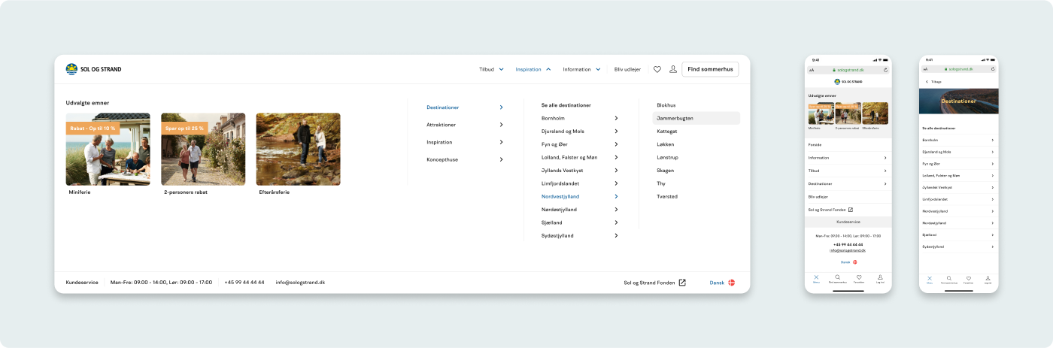Expand Destinationer row in first phone menu
This screenshot has width=1053, height=348.
(848, 183)
